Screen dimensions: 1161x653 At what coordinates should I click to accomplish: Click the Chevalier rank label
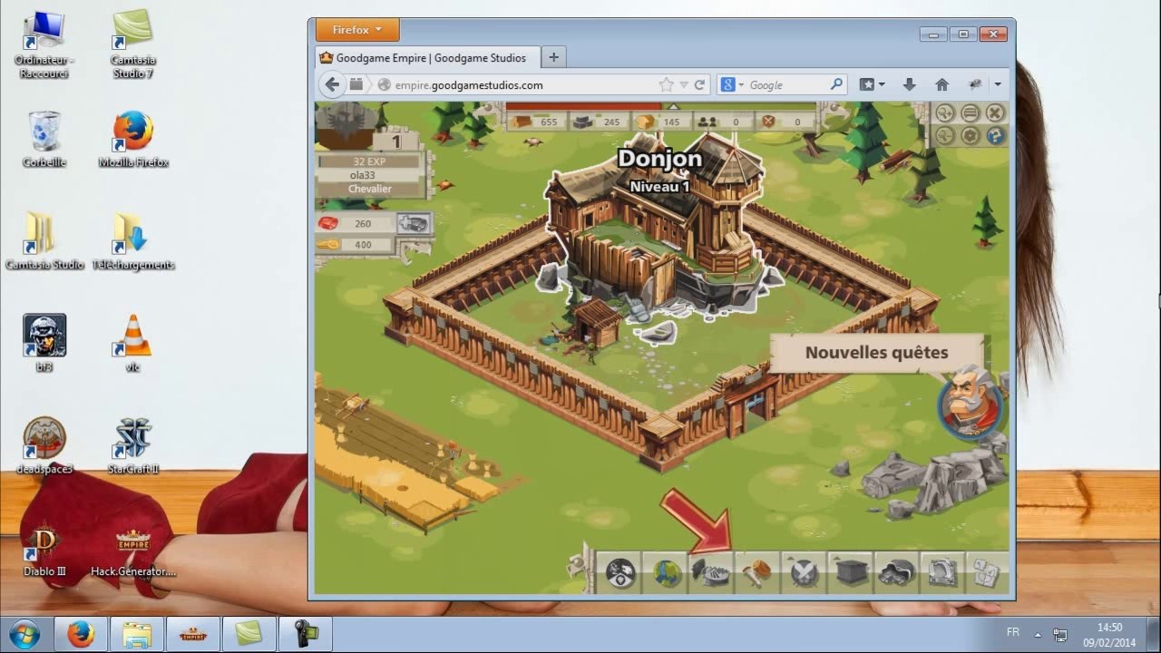(369, 189)
